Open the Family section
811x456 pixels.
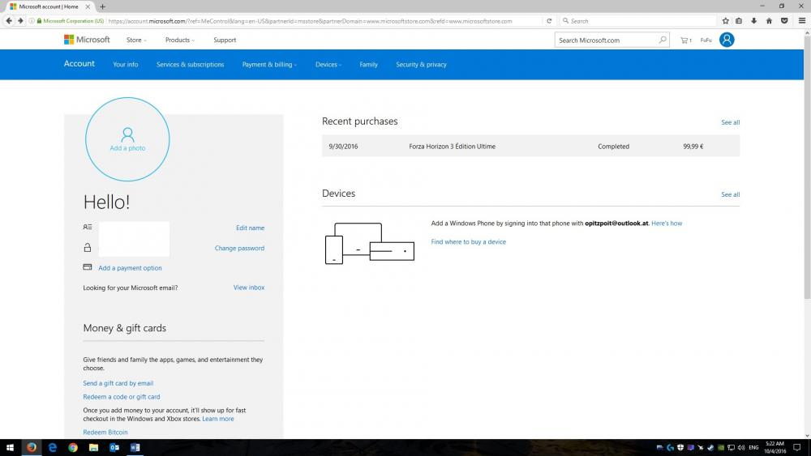(x=369, y=65)
